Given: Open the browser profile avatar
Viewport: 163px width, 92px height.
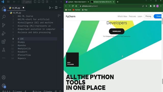Looking at the screenshot, I should coord(157,6).
